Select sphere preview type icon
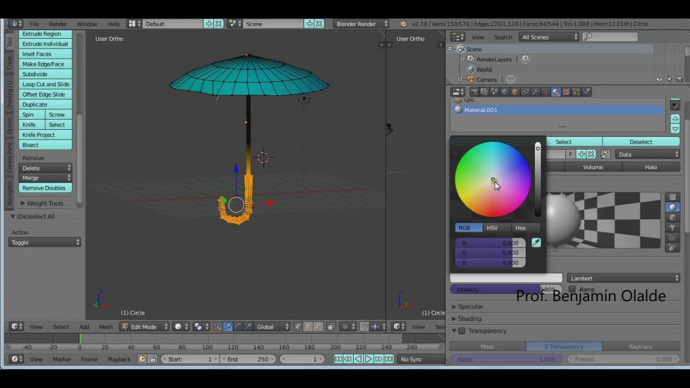Screen dimensions: 690x388 (672, 207)
